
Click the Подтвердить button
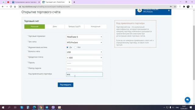tap(66, 85)
